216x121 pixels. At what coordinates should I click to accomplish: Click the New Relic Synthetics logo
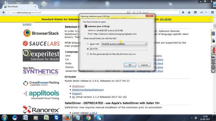pyautogui.click(x=41, y=71)
